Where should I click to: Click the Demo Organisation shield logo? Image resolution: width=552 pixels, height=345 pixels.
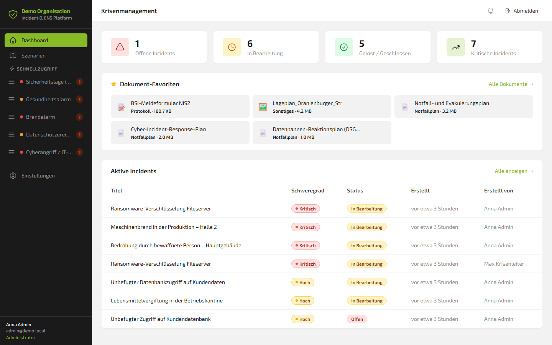pyautogui.click(x=13, y=15)
